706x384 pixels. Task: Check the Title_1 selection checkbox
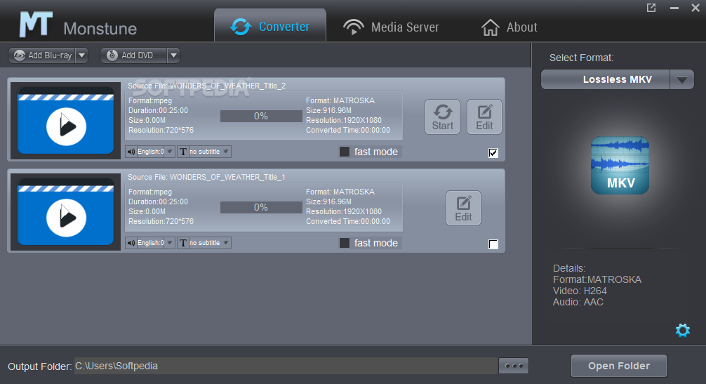(493, 244)
